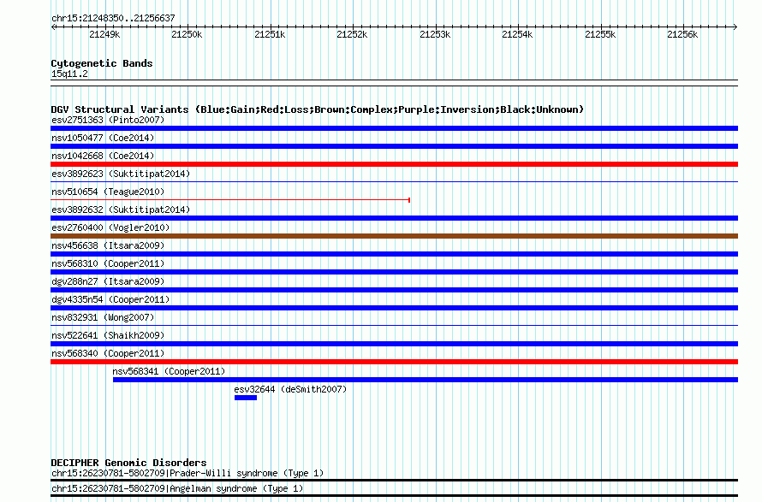
Task: Click the ruler's left arrow end
Action: (x=53, y=27)
